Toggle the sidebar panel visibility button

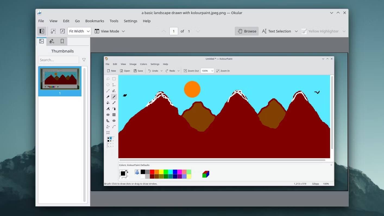[42, 31]
